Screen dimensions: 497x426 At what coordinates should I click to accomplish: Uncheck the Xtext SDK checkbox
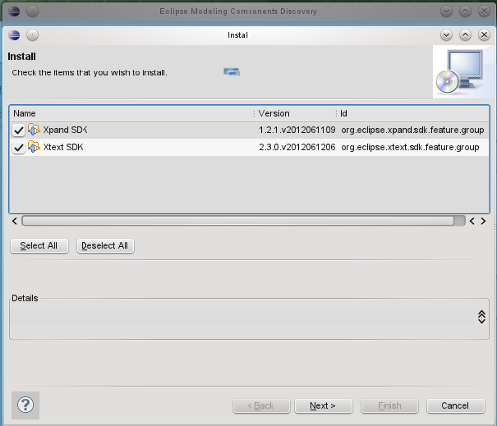pyautogui.click(x=19, y=147)
